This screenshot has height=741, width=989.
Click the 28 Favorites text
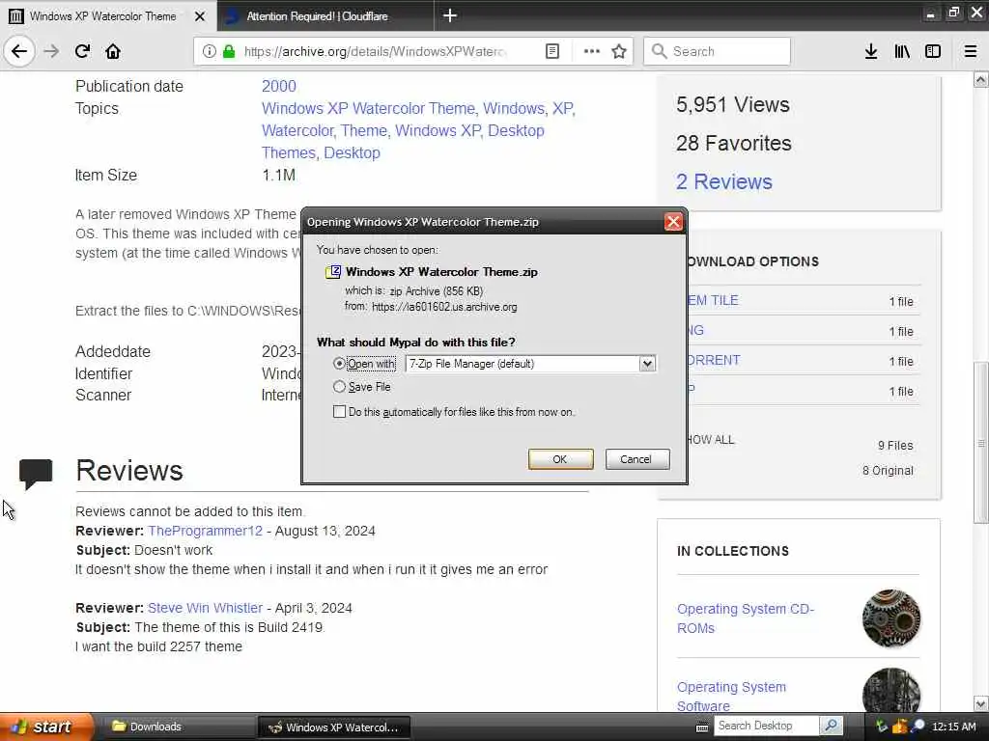tap(734, 143)
